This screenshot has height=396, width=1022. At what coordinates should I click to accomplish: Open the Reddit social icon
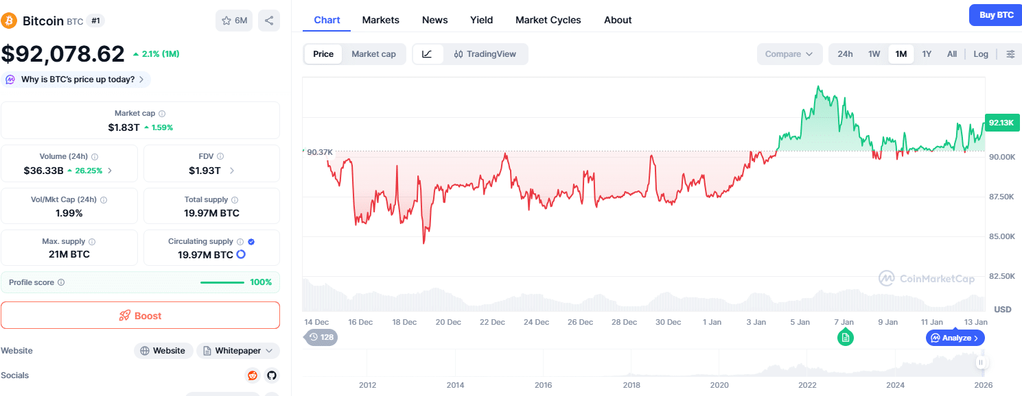[x=253, y=375]
